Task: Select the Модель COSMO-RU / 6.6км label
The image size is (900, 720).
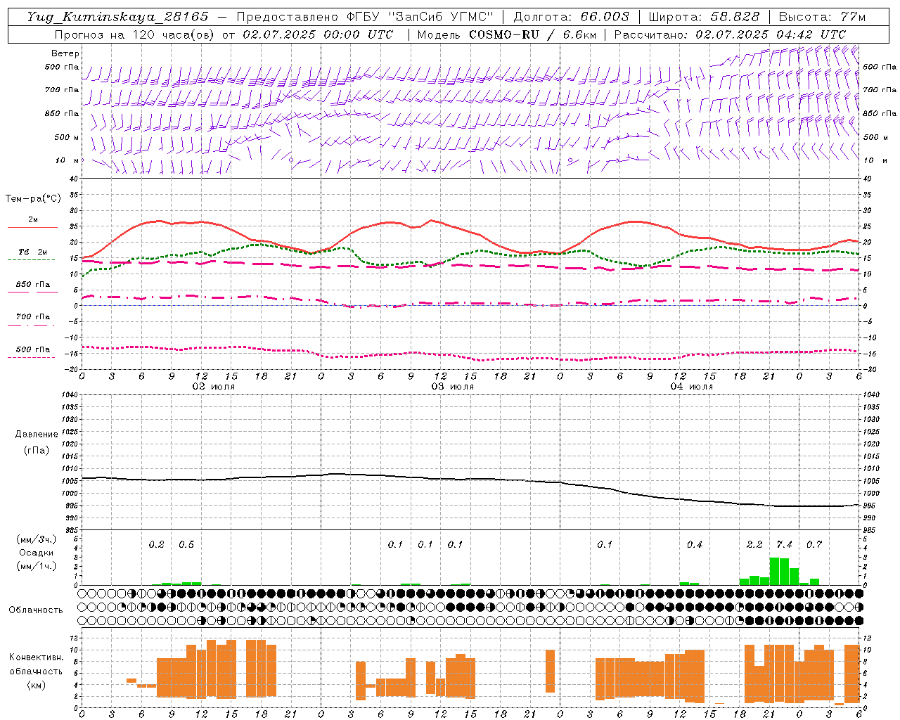Action: point(507,34)
